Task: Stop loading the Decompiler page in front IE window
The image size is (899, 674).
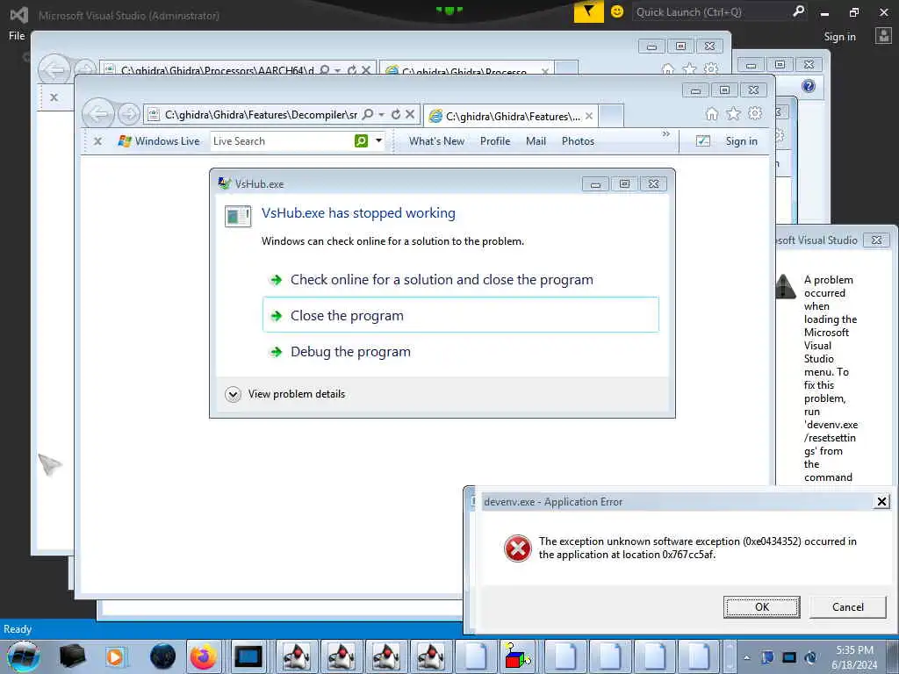Action: click(x=410, y=115)
